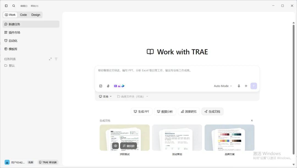
Task: Open the Auto Mode dropdown
Action: coord(223,86)
